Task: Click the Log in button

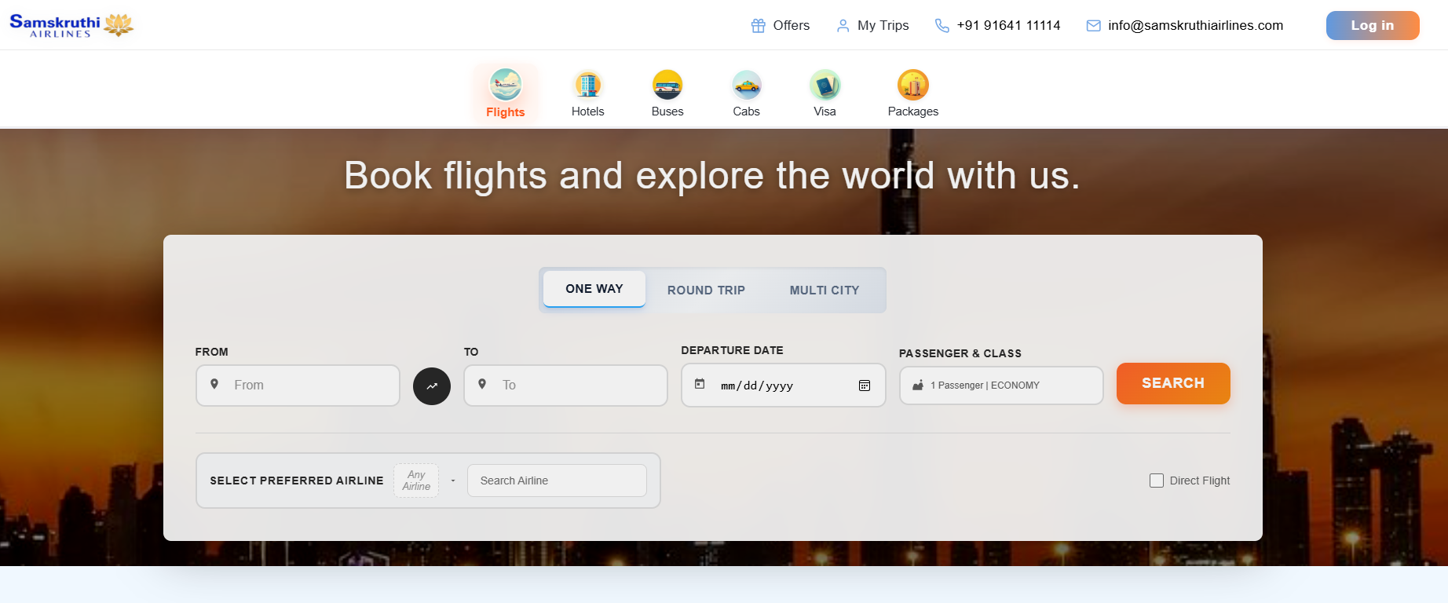Action: click(1372, 25)
